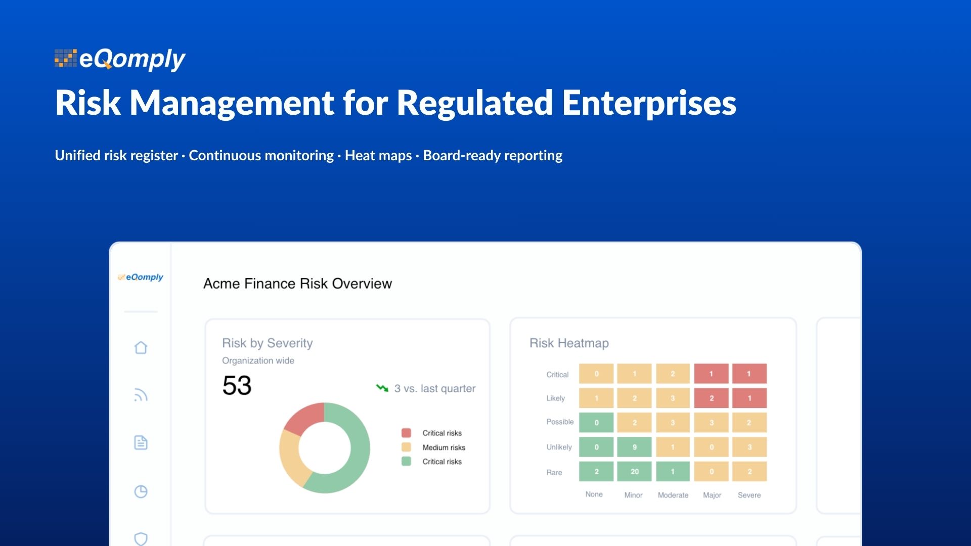Click the Rare row None column cell

click(x=596, y=471)
